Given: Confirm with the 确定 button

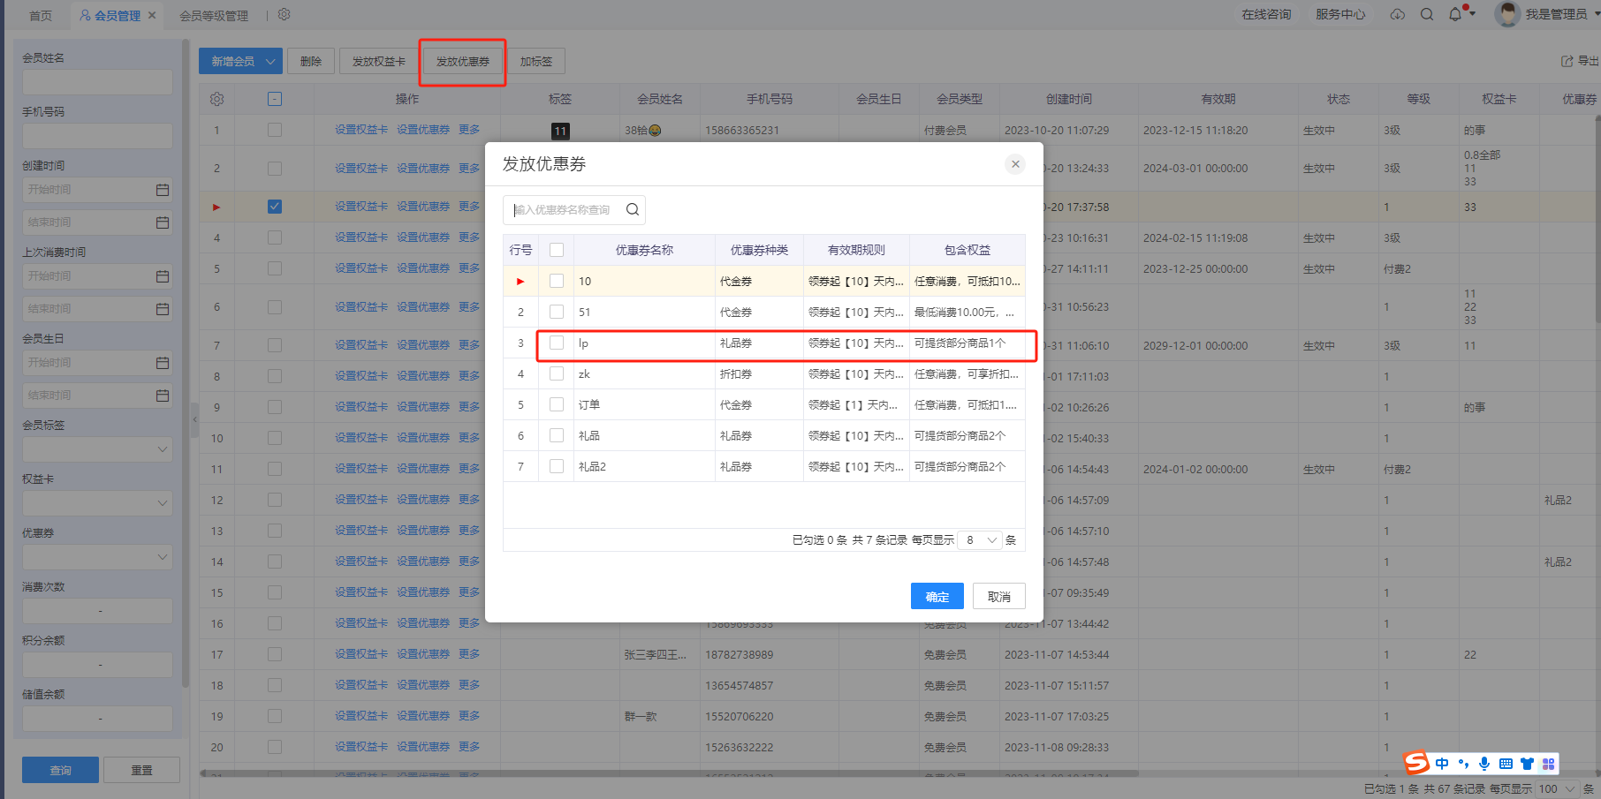Looking at the screenshot, I should click(937, 597).
